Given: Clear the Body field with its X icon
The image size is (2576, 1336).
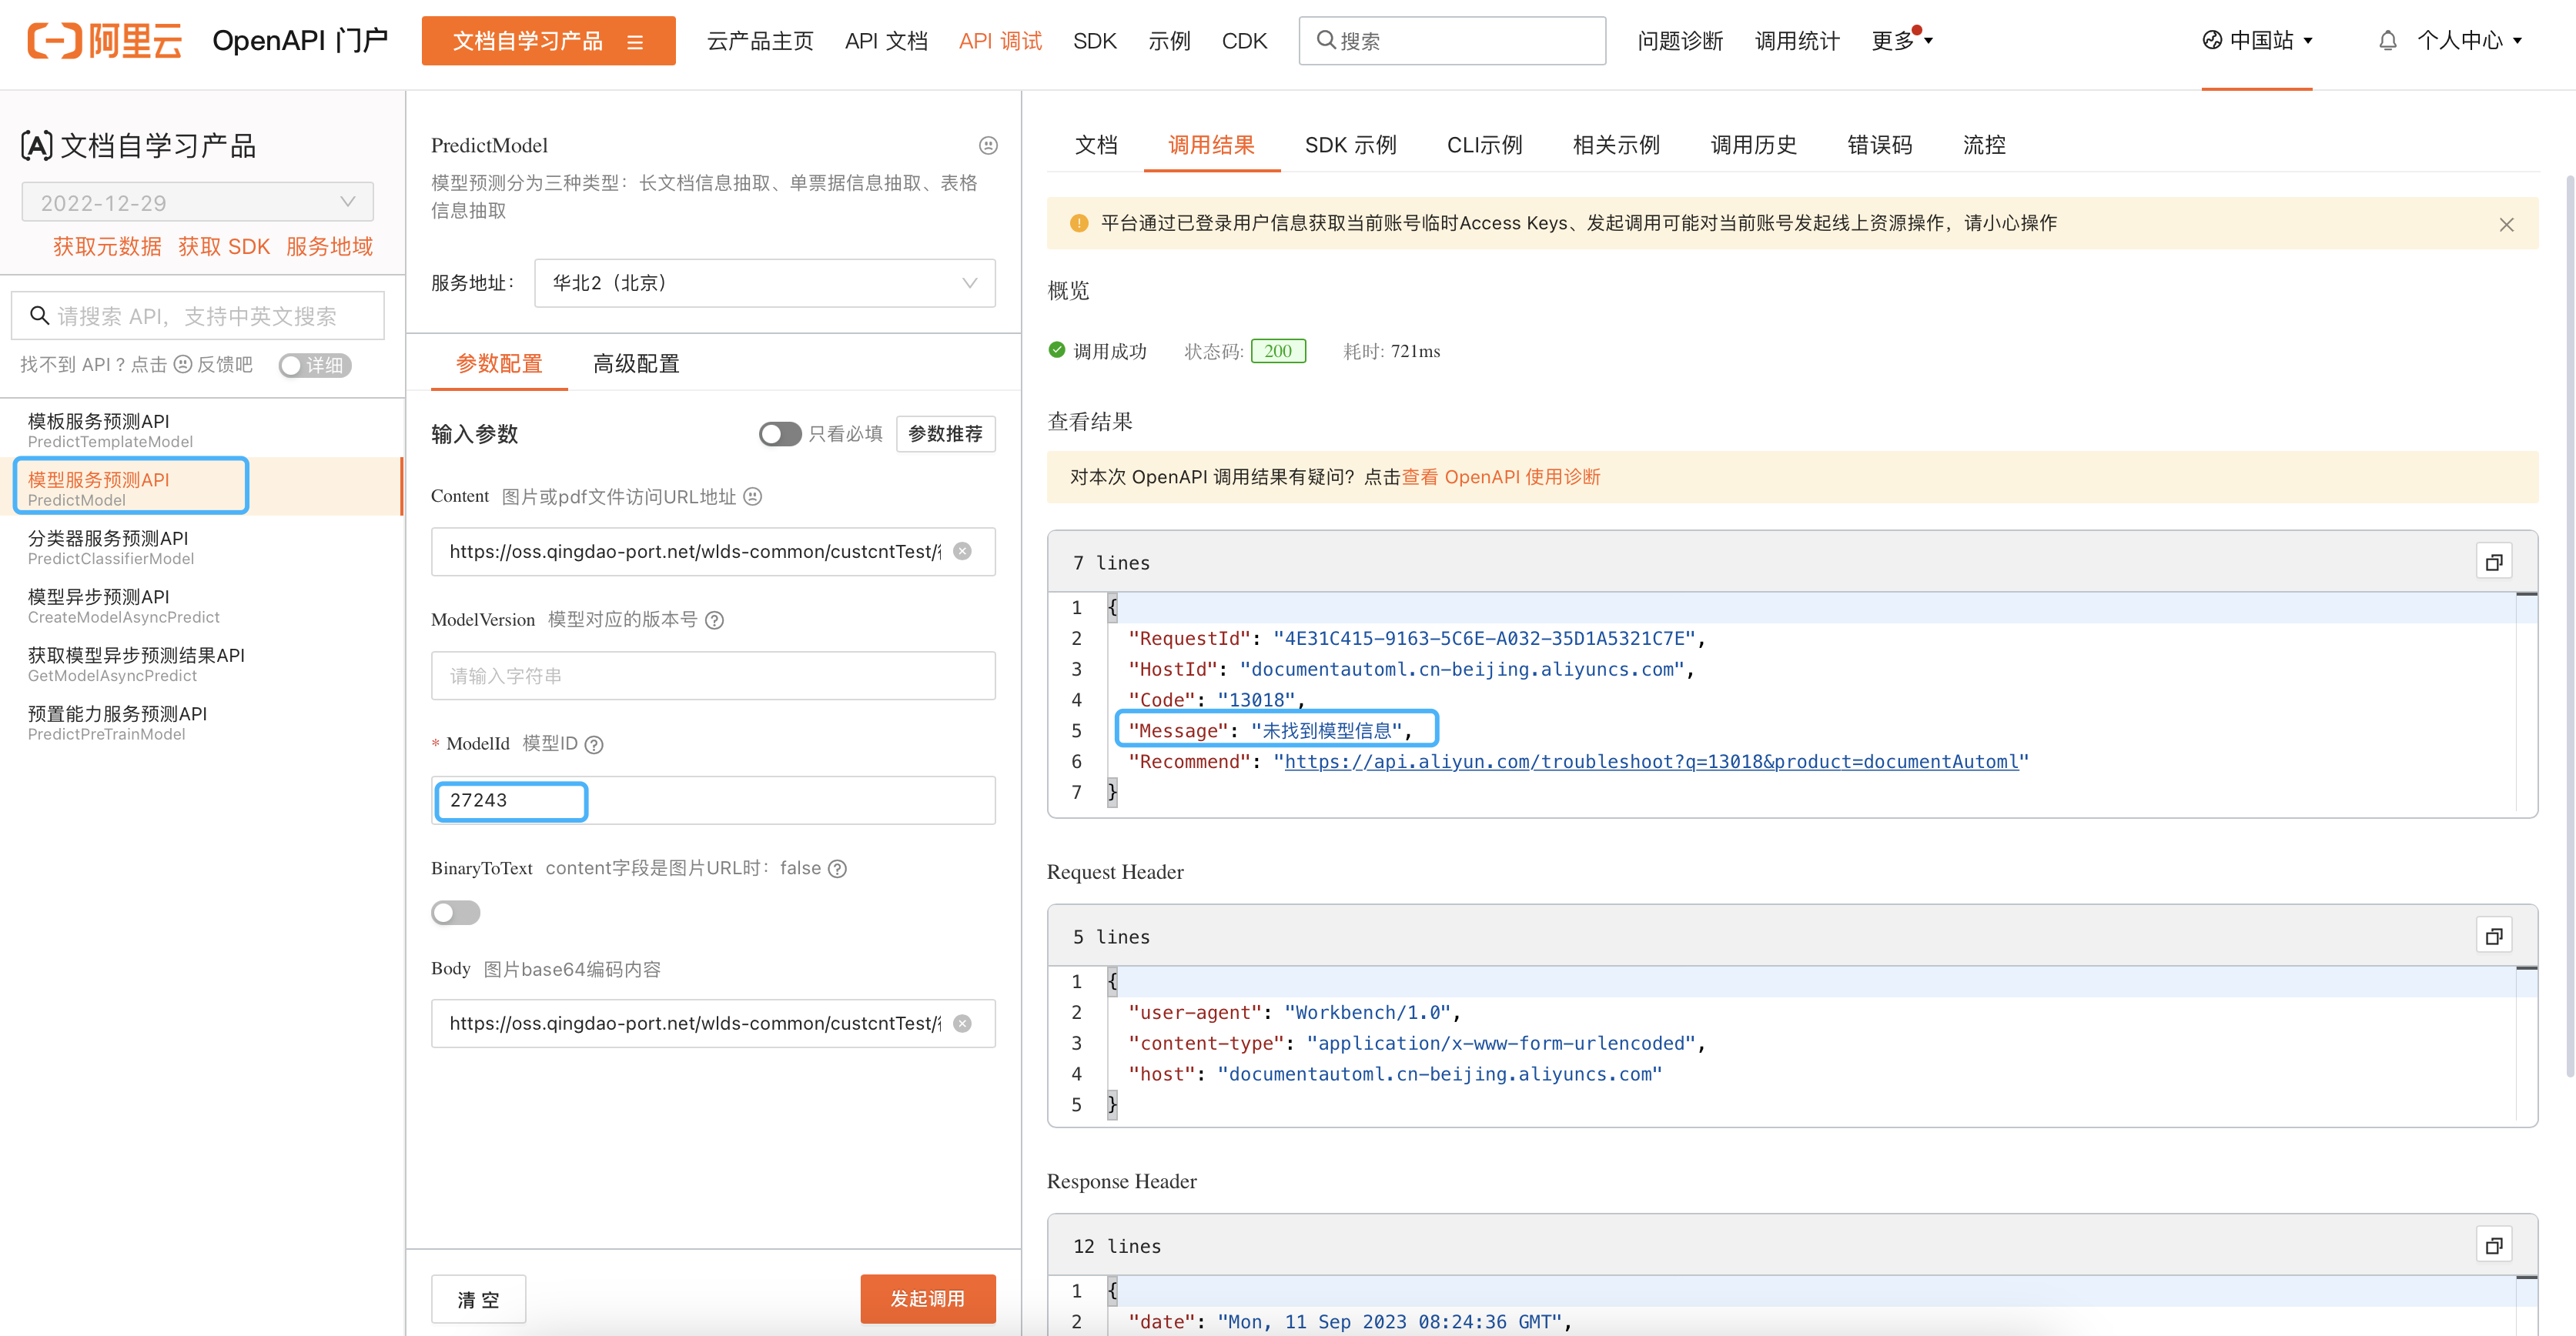Looking at the screenshot, I should [x=962, y=1024].
